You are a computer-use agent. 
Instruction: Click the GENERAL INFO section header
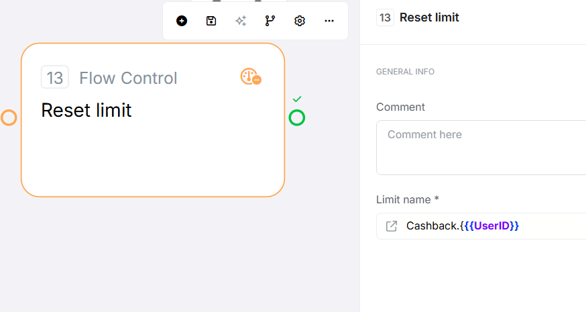point(405,72)
